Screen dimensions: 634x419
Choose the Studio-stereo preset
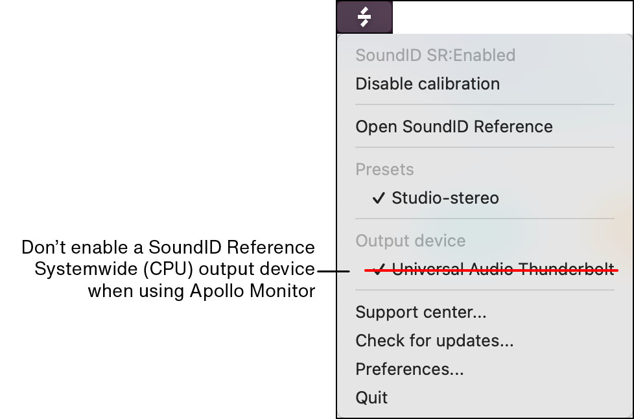(445, 198)
